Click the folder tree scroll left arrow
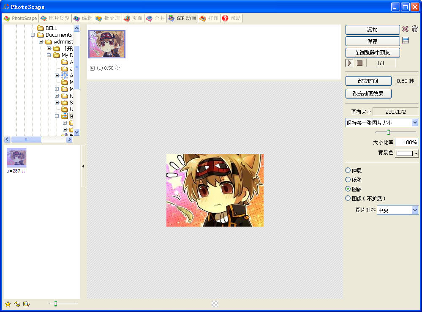422x312 pixels. tap(7, 139)
